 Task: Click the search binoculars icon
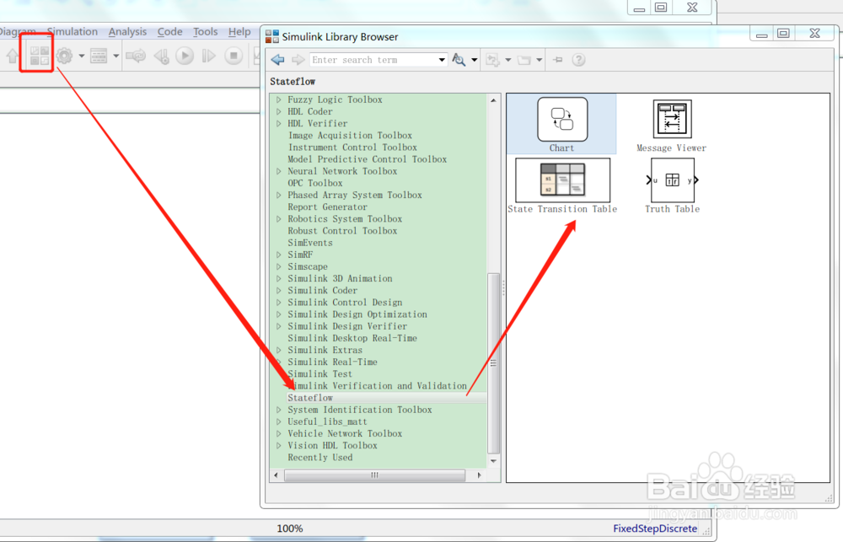[459, 60]
